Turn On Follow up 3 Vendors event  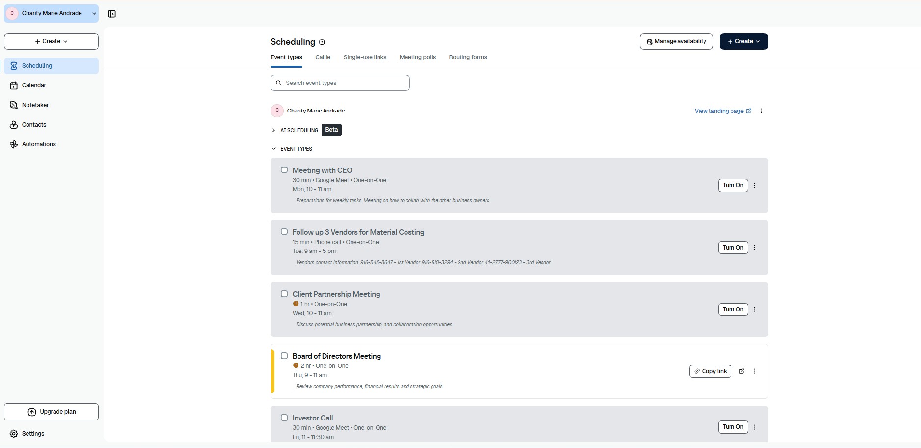(x=733, y=248)
